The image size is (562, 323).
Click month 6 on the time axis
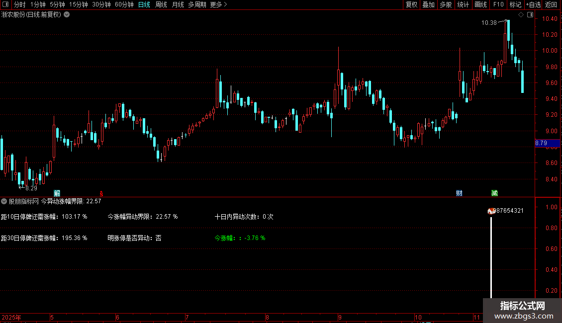coord(117,317)
